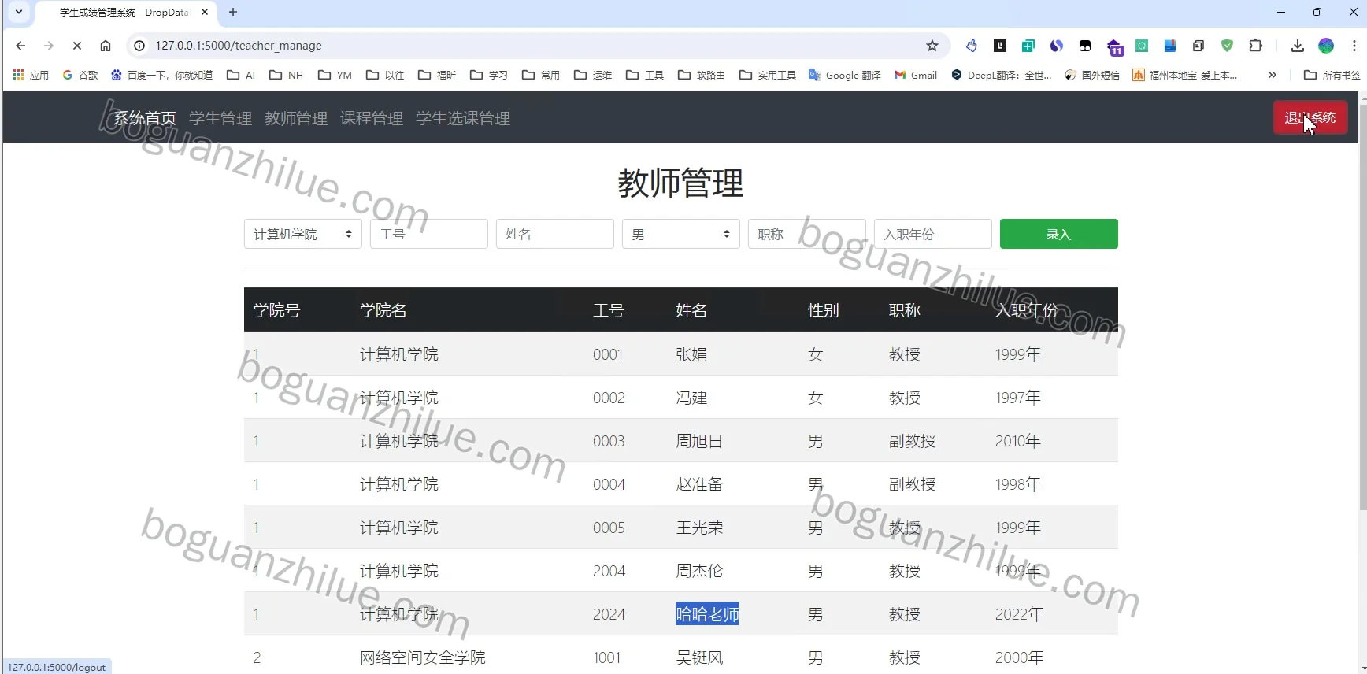Click the green 录入 submit button
The image size is (1367, 674).
pos(1059,234)
